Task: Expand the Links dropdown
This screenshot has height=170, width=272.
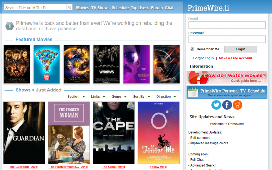Action: coord(98,97)
